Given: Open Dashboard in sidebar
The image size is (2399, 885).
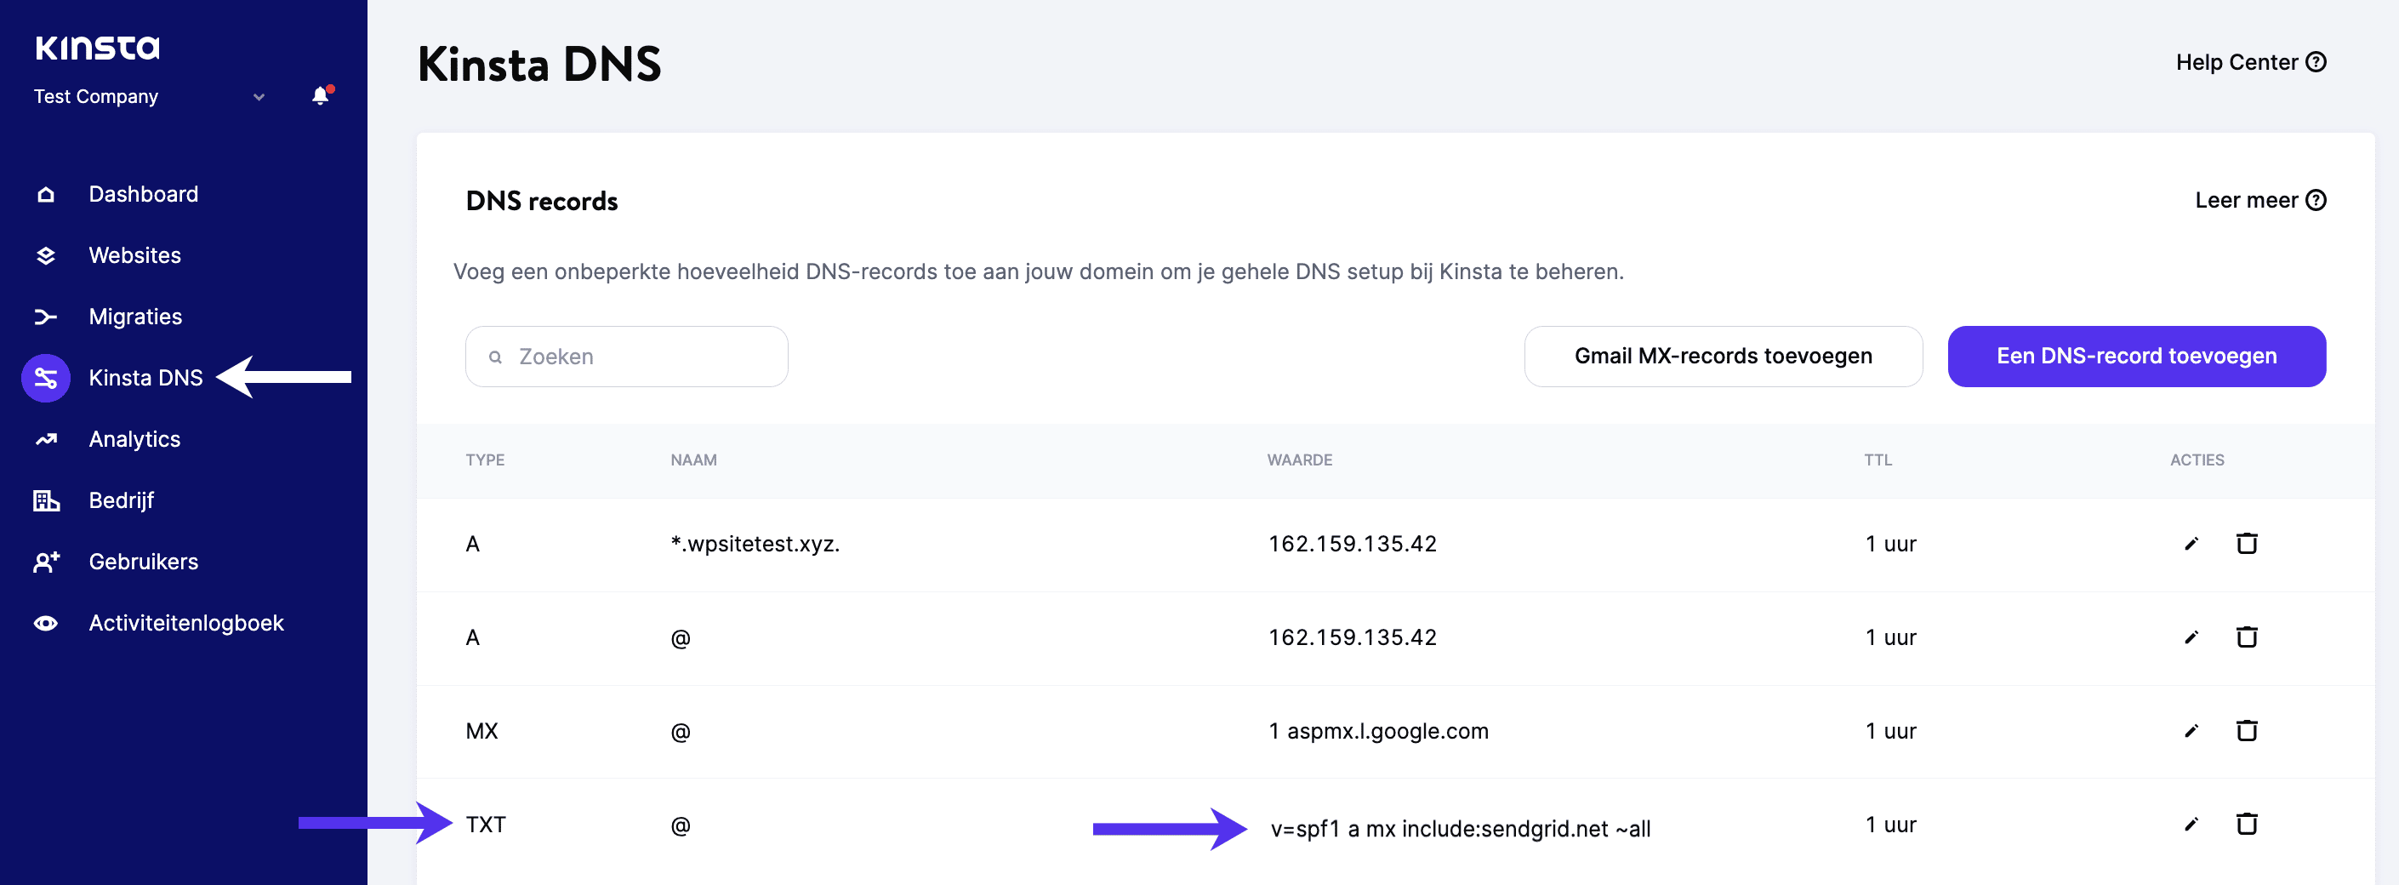Looking at the screenshot, I should point(144,195).
